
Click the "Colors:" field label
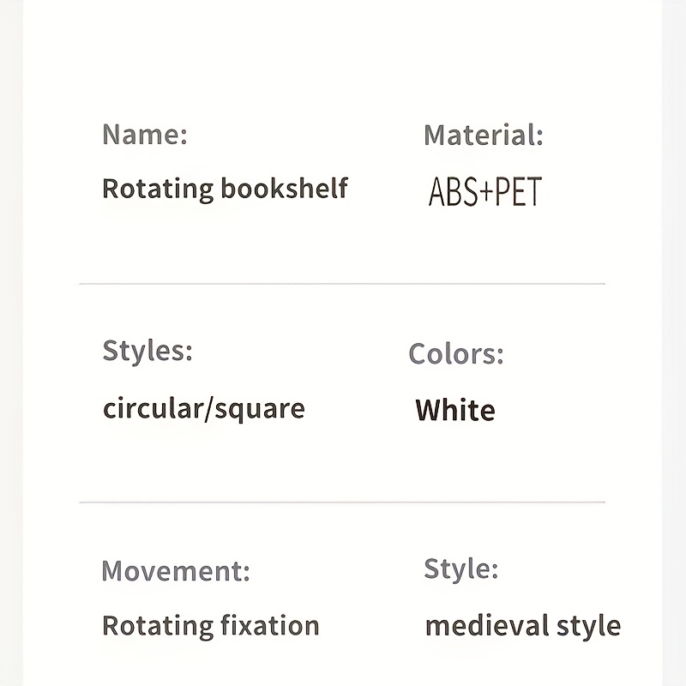pos(456,353)
